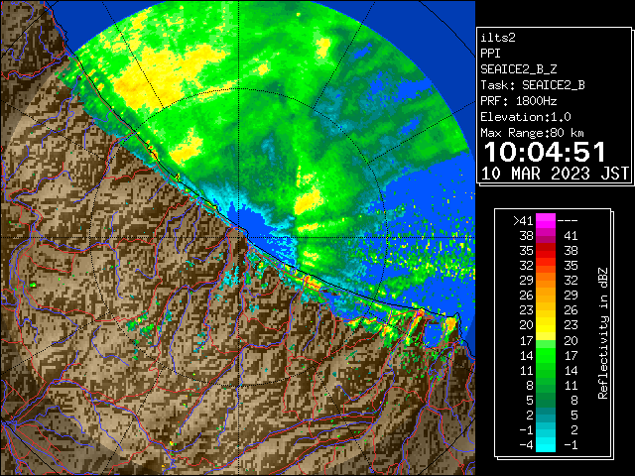Click the 'SEAICE2_B_Z' product label
Viewport: 635px width, 476px height.
(x=519, y=69)
